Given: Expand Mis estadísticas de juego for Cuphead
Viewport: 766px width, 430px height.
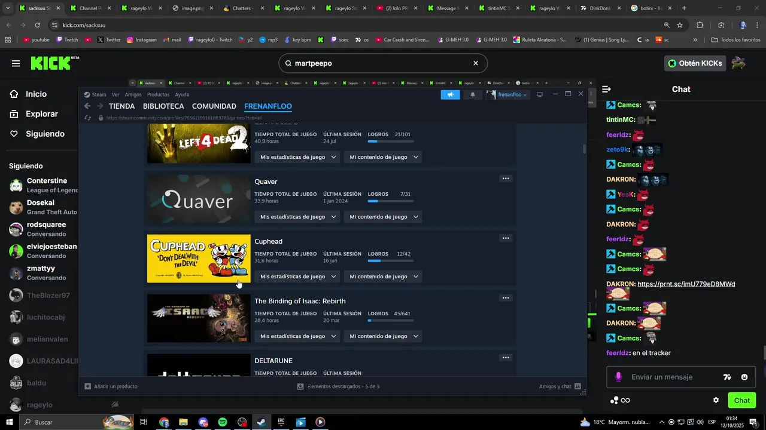Looking at the screenshot, I should (297, 277).
